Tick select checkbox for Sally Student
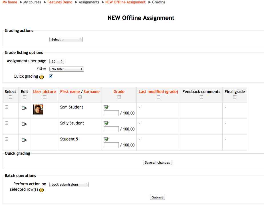This screenshot has height=205, width=264. pos(7,123)
